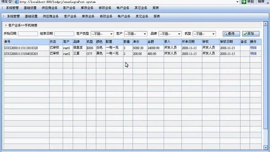Open 帐户业务 in the top menu bar
270x152 pixels.
point(123,8)
